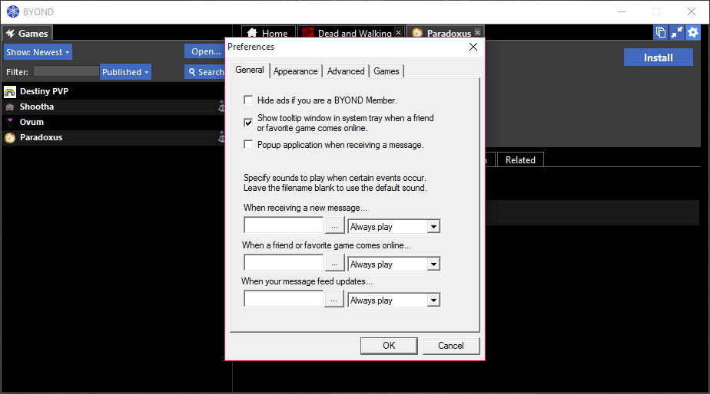Viewport: 710px width, 394px height.
Task: Open the Home tab
Action: tap(268, 32)
